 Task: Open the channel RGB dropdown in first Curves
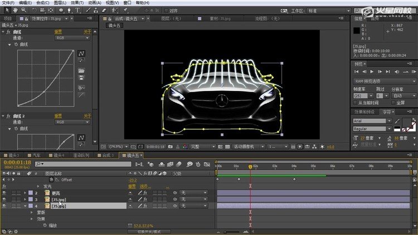coord(72,38)
